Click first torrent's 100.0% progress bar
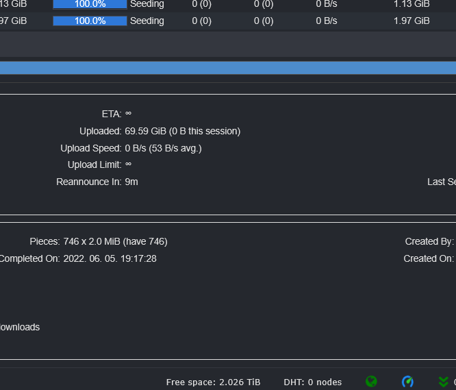456x390 pixels. tap(90, 4)
